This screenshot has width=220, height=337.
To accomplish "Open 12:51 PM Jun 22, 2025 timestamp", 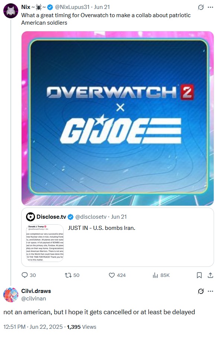I will 33,327.
